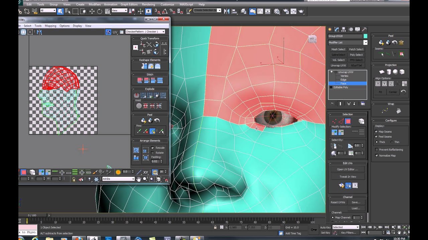The width and height of the screenshot is (428, 240).
Task: Select Polygon sub-object icon in Selection rollout
Action: [348, 121]
